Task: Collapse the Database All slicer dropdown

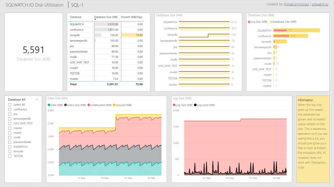Action: coord(37,99)
